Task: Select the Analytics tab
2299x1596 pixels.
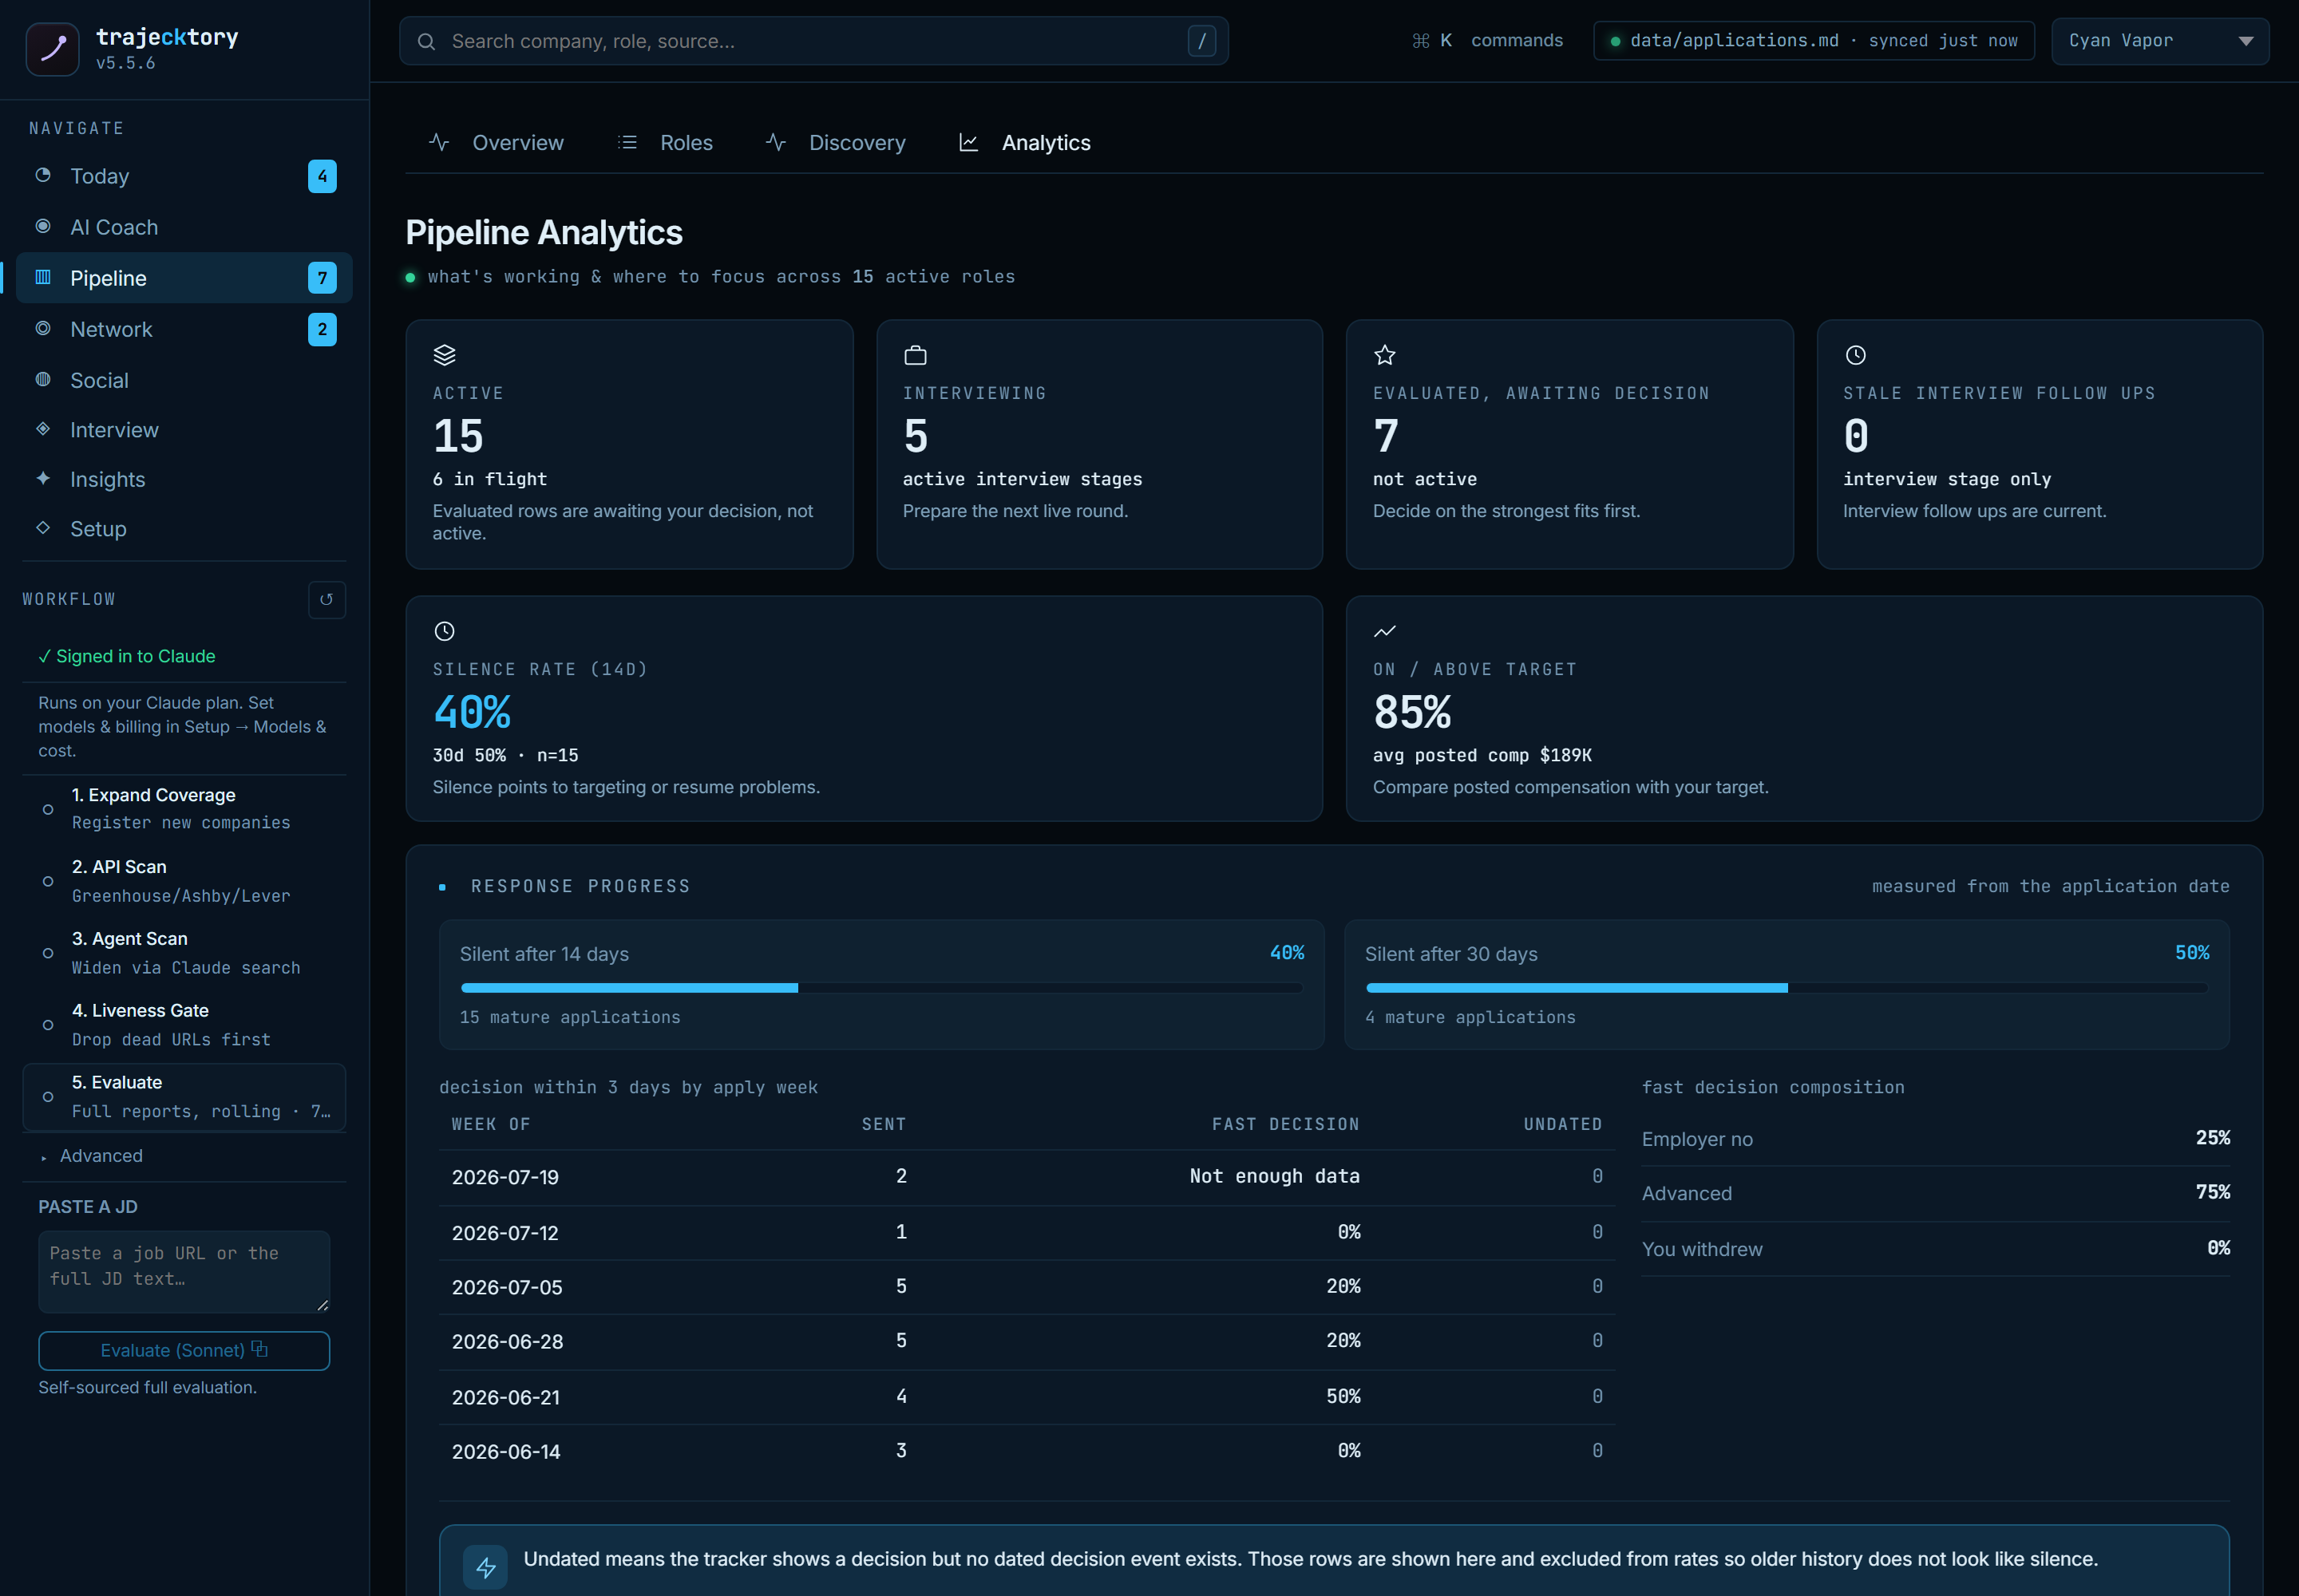Action: coord(1026,143)
